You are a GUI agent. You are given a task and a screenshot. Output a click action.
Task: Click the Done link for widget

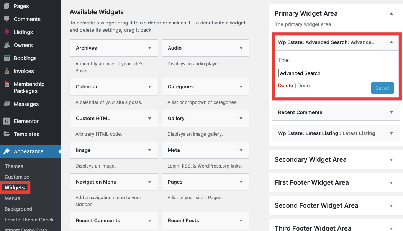click(303, 86)
